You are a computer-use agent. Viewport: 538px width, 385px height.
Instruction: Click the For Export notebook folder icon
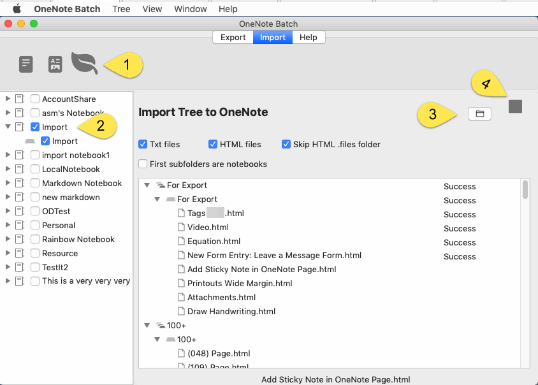tap(161, 185)
